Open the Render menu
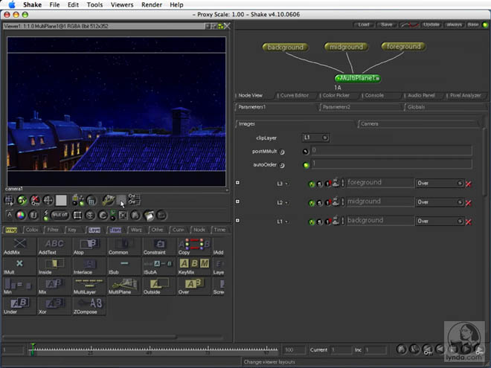 pos(152,4)
